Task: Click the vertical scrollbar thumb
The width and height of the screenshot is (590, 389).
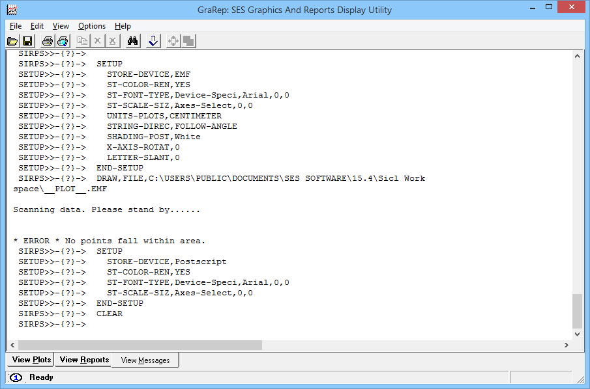Action: pos(577,311)
